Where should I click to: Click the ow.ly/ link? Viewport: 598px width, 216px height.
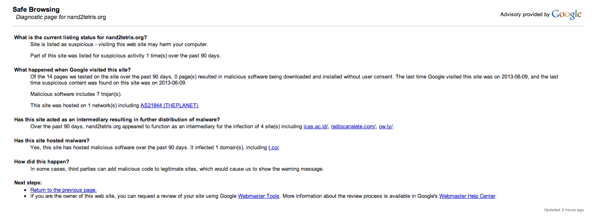pos(385,127)
